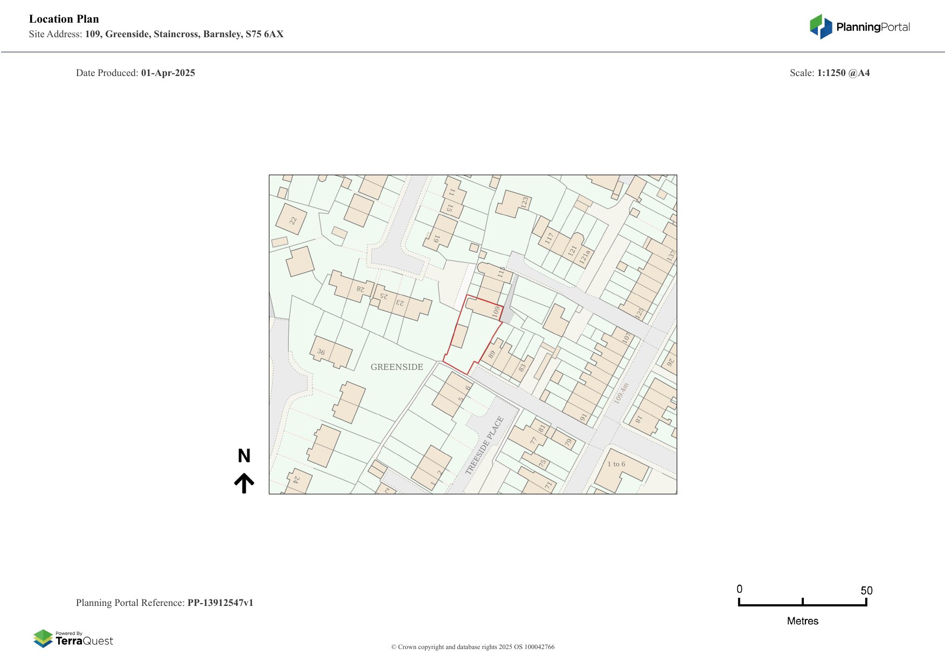The image size is (945, 669).
Task: Click the TerraQuest logo
Action: pyautogui.click(x=73, y=638)
